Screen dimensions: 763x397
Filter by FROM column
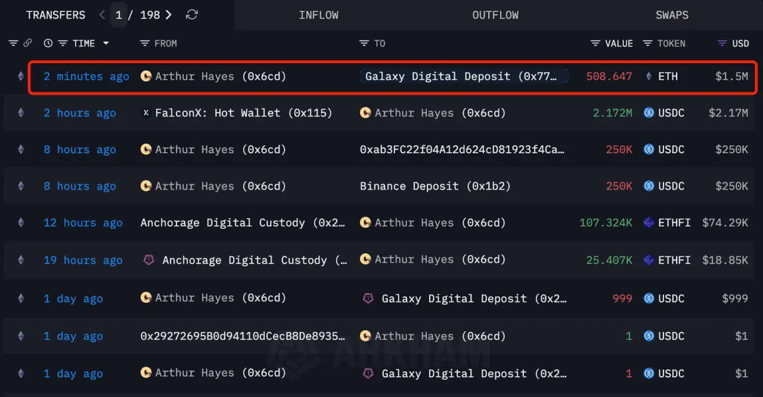144,44
